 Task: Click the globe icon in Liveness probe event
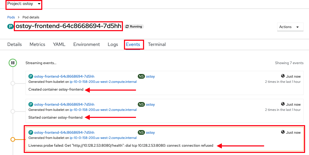coord(283,132)
